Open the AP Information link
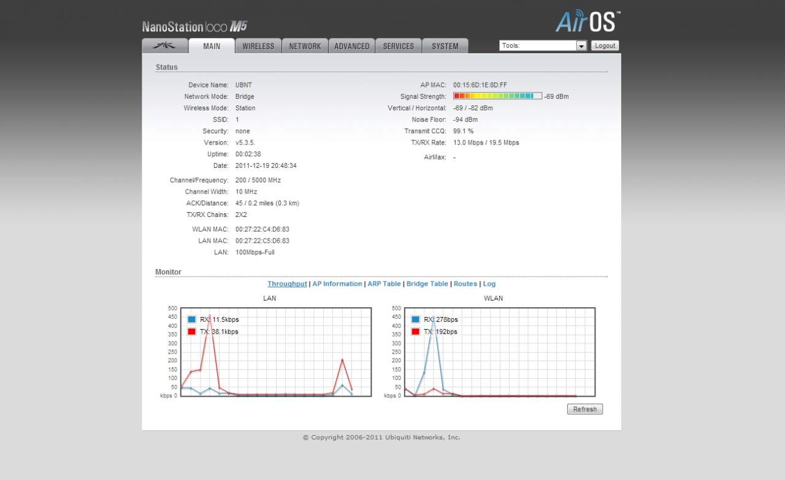Screen dimensions: 785x480 pyautogui.click(x=337, y=284)
